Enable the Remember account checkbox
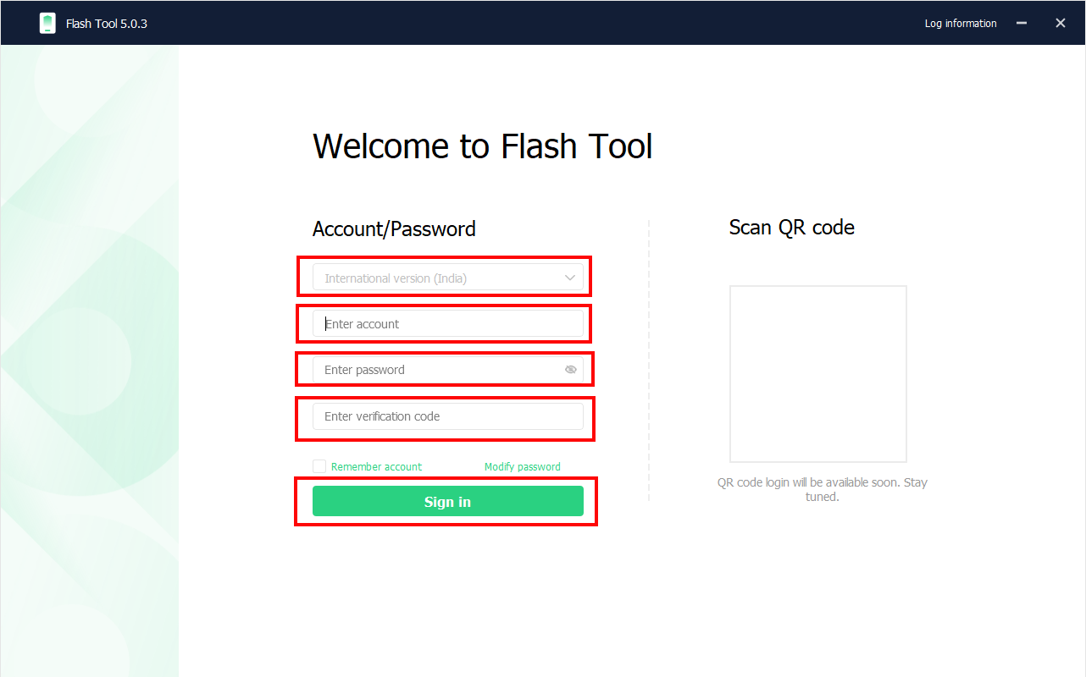 pos(319,466)
